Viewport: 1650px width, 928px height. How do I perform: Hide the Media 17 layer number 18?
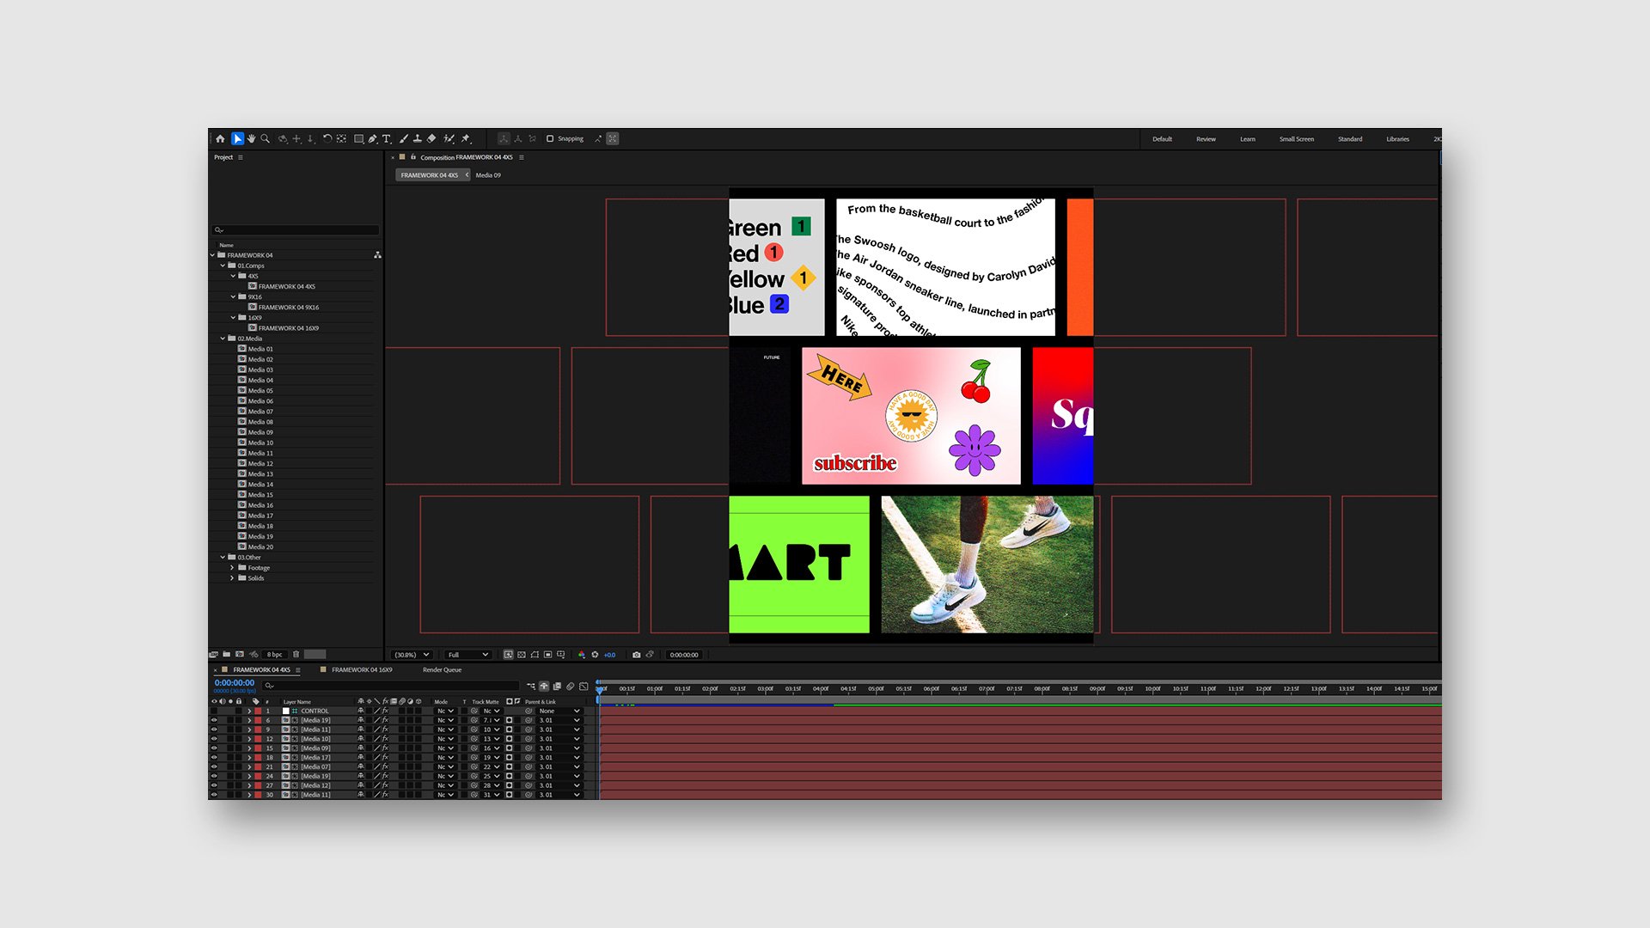214,758
